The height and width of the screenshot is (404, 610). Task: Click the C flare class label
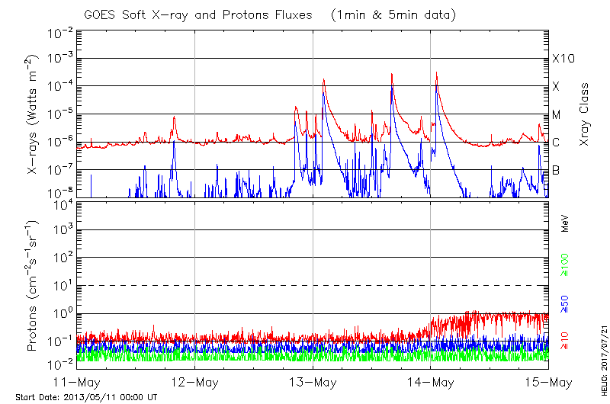pos(557,143)
